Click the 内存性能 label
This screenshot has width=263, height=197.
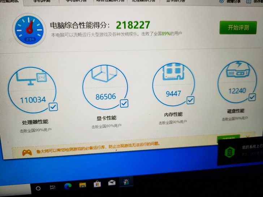(x=173, y=114)
